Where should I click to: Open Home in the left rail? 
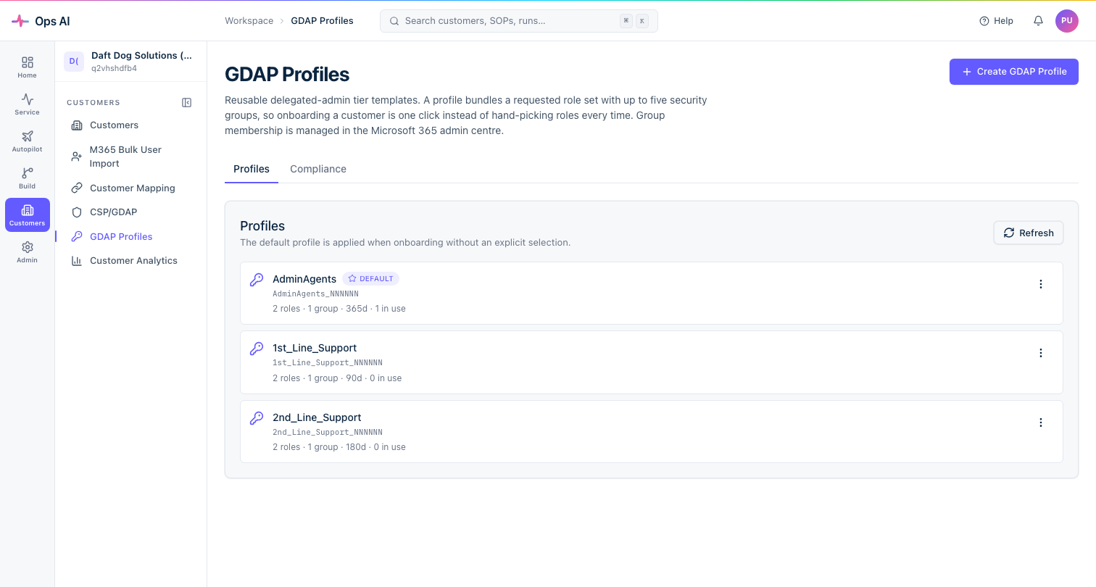tap(28, 67)
